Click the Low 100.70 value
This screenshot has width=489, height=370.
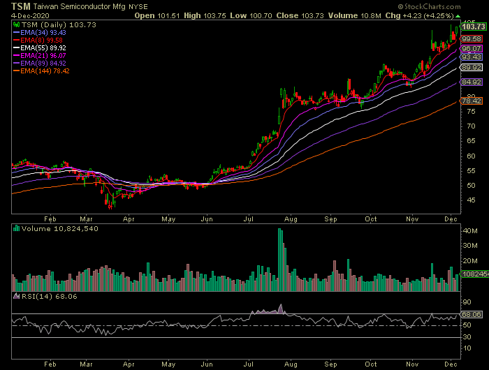tap(251, 15)
